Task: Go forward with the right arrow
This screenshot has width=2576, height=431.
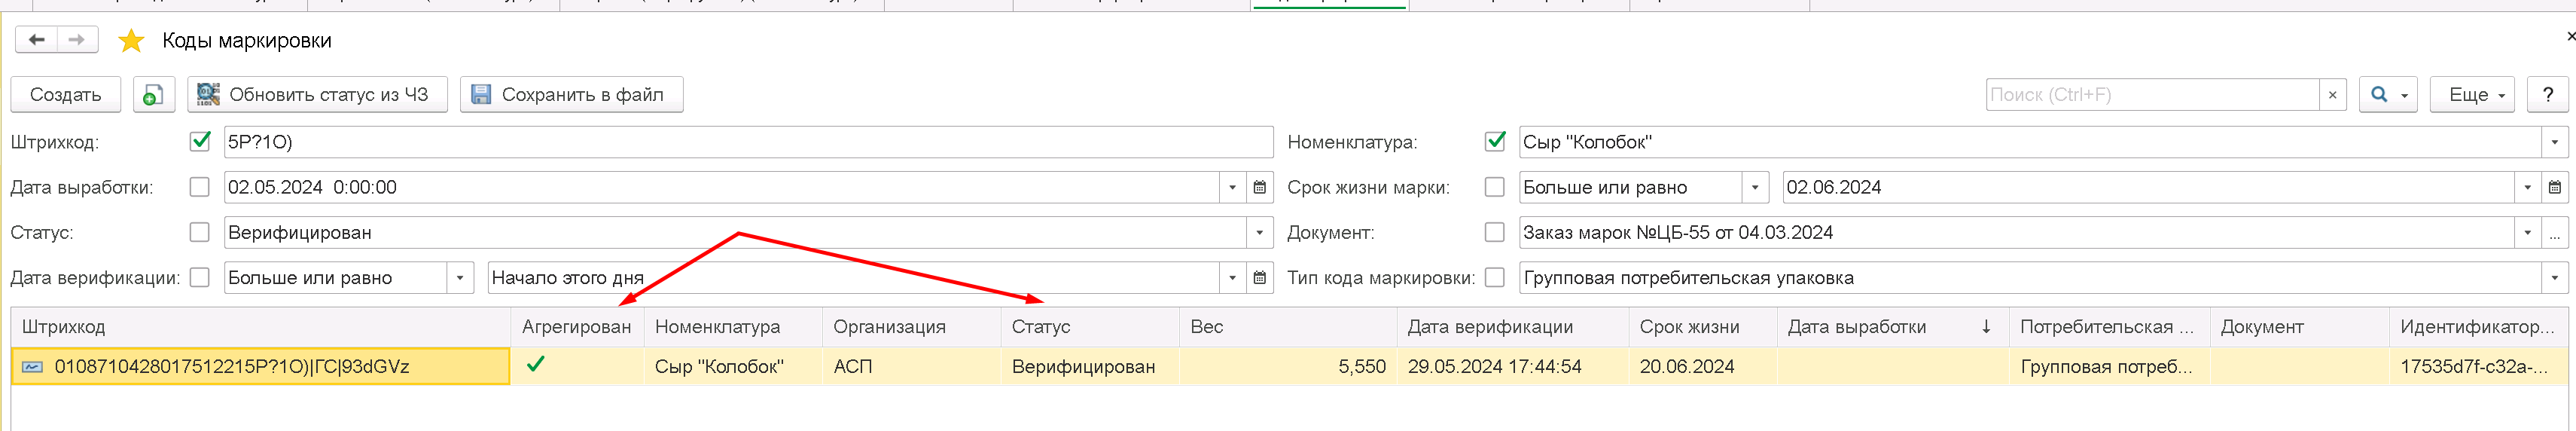Action: (x=77, y=40)
